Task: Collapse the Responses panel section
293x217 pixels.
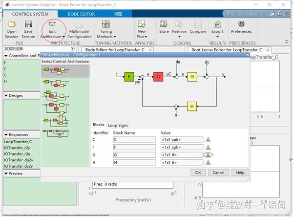Action: 6,135
